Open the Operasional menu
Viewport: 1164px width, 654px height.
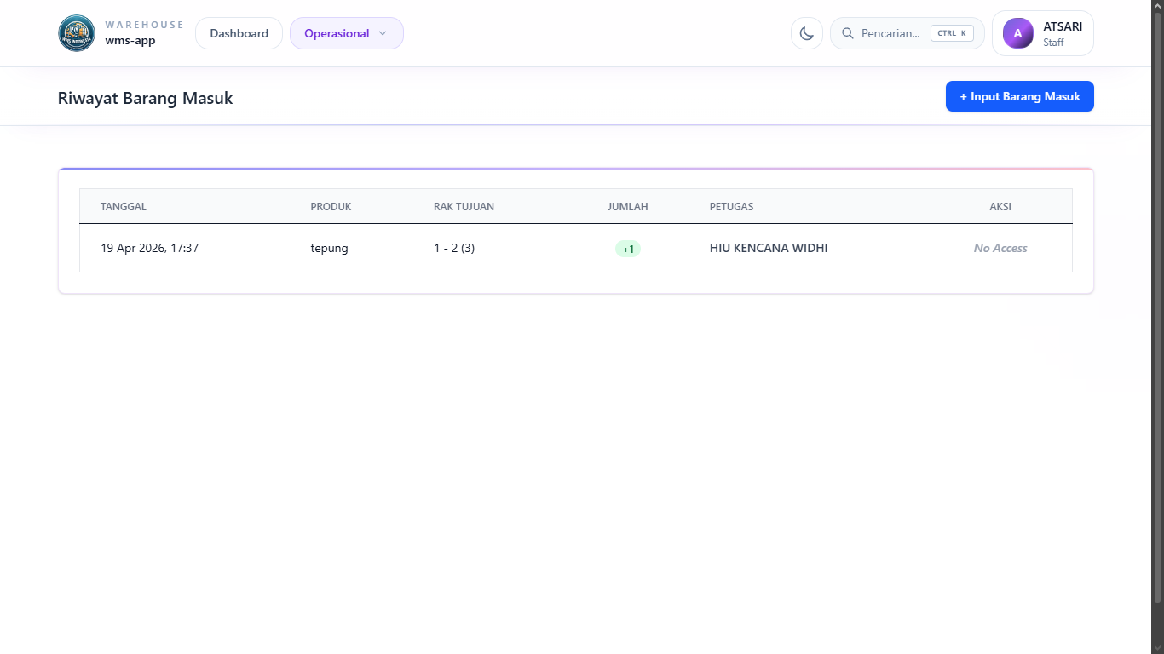pos(347,33)
